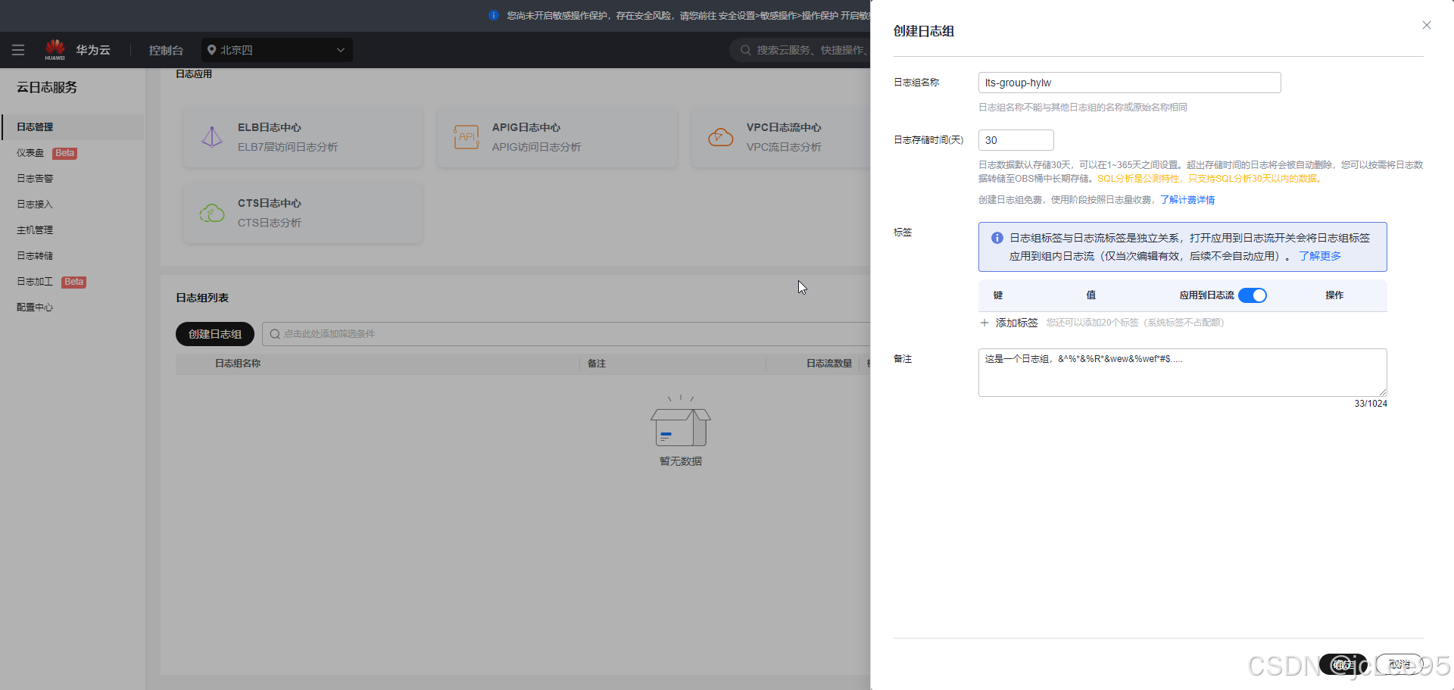Click the 键 column header in tags
1454x690 pixels.
click(x=998, y=295)
